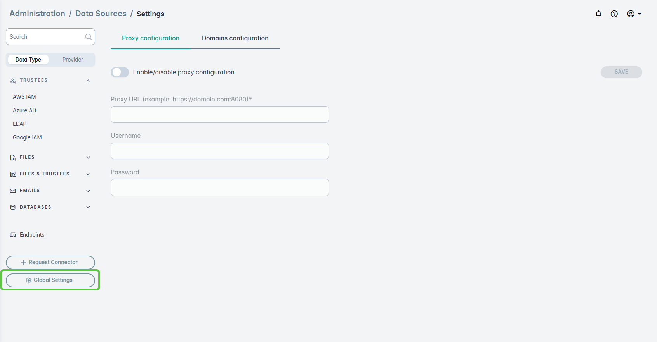Switch sidebar grouping to Provider
Screen dimensions: 657x342
[73, 60]
